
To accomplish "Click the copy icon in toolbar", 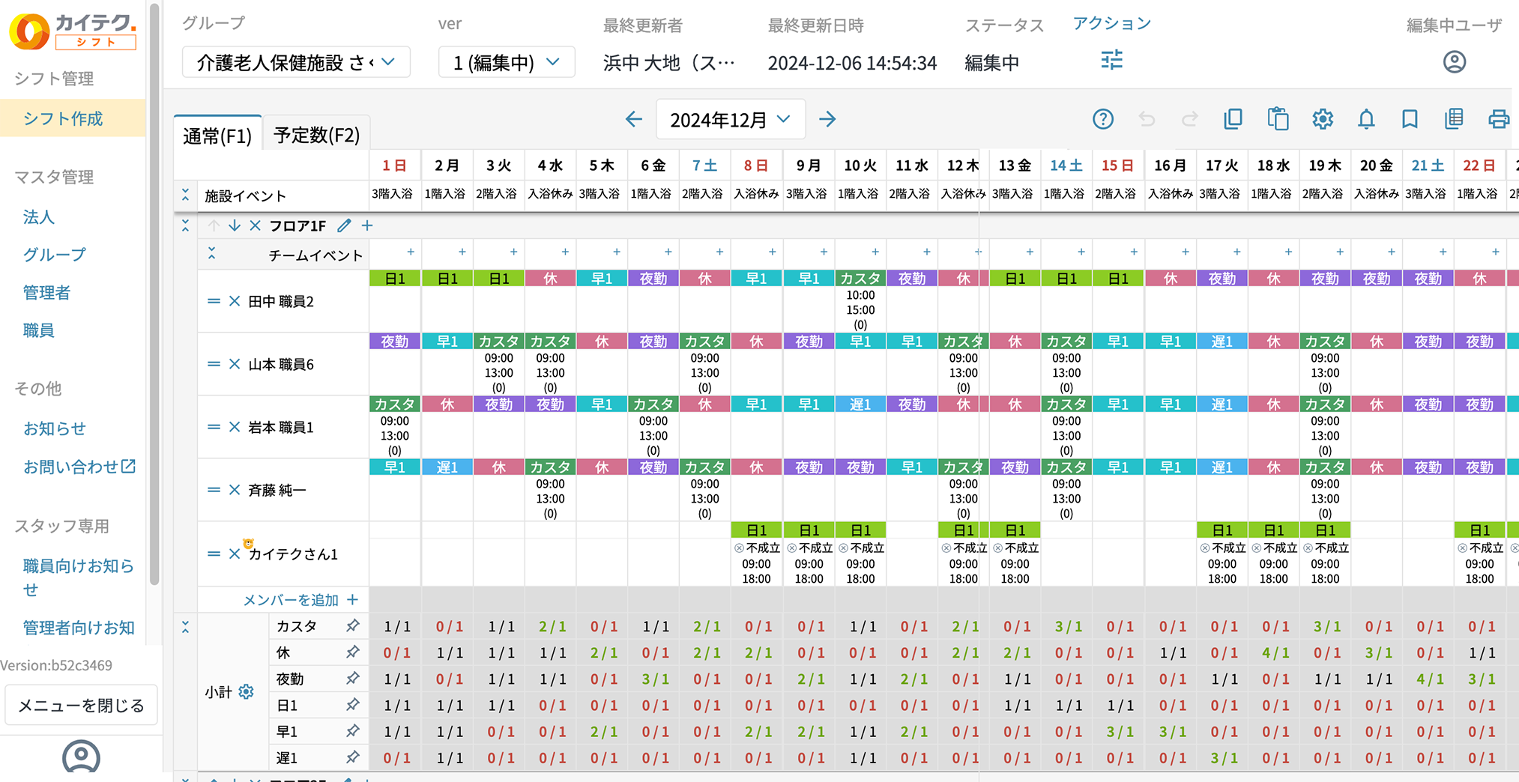I will pyautogui.click(x=1233, y=119).
